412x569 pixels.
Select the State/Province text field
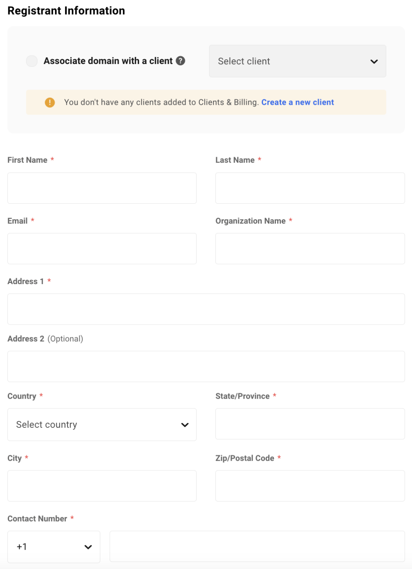coord(310,424)
